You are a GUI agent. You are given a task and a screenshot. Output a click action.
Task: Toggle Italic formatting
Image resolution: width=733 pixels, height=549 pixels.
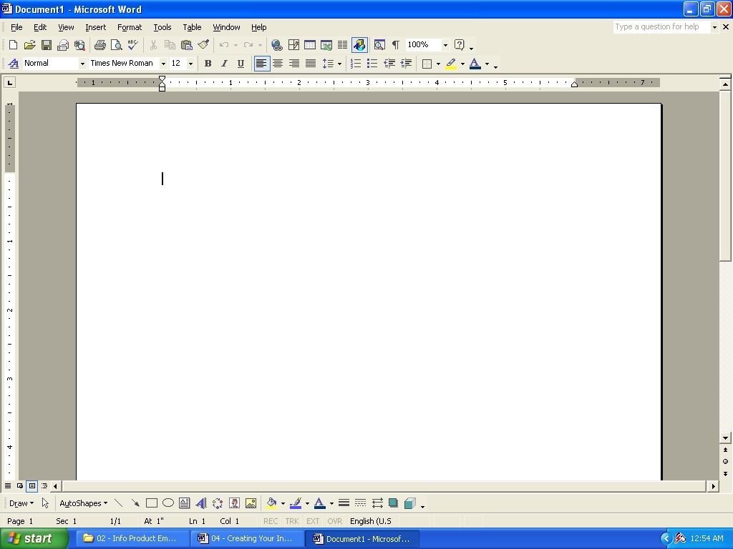(x=224, y=64)
